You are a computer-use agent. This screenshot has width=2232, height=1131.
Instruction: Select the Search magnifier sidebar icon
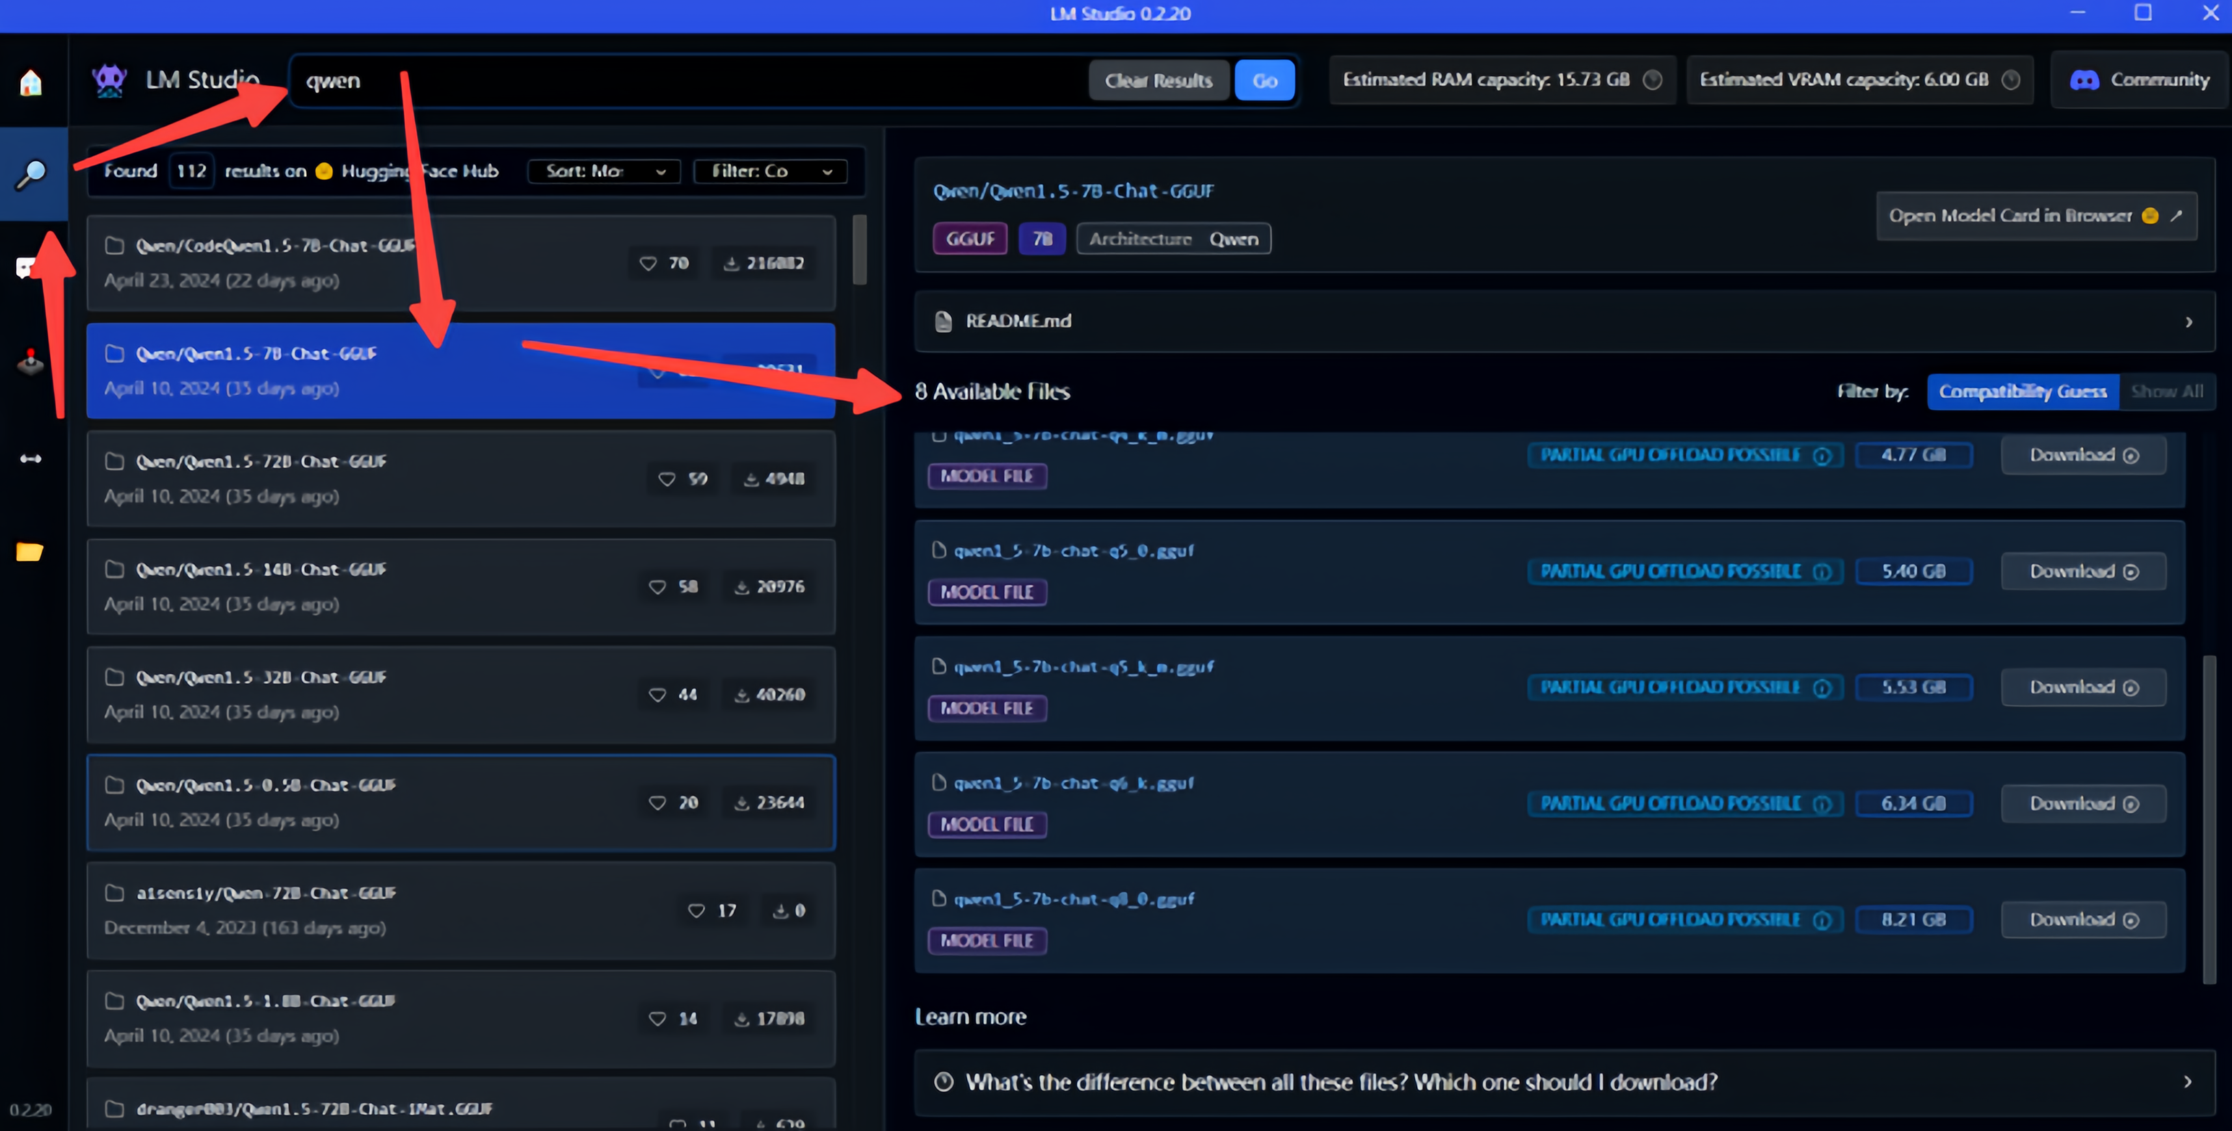(x=31, y=174)
